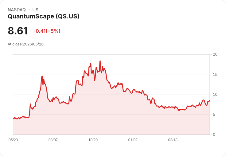Click the 03/18 date axis label
The width and height of the screenshot is (226, 156).
point(173,140)
